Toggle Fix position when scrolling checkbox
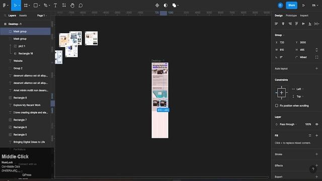This screenshot has width=322, height=181. pyautogui.click(x=277, y=106)
